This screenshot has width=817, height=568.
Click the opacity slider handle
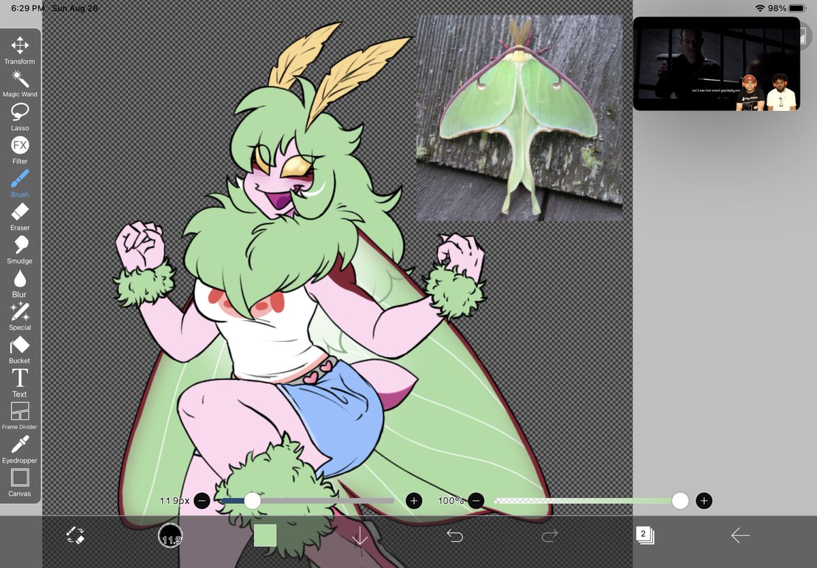[x=680, y=501]
